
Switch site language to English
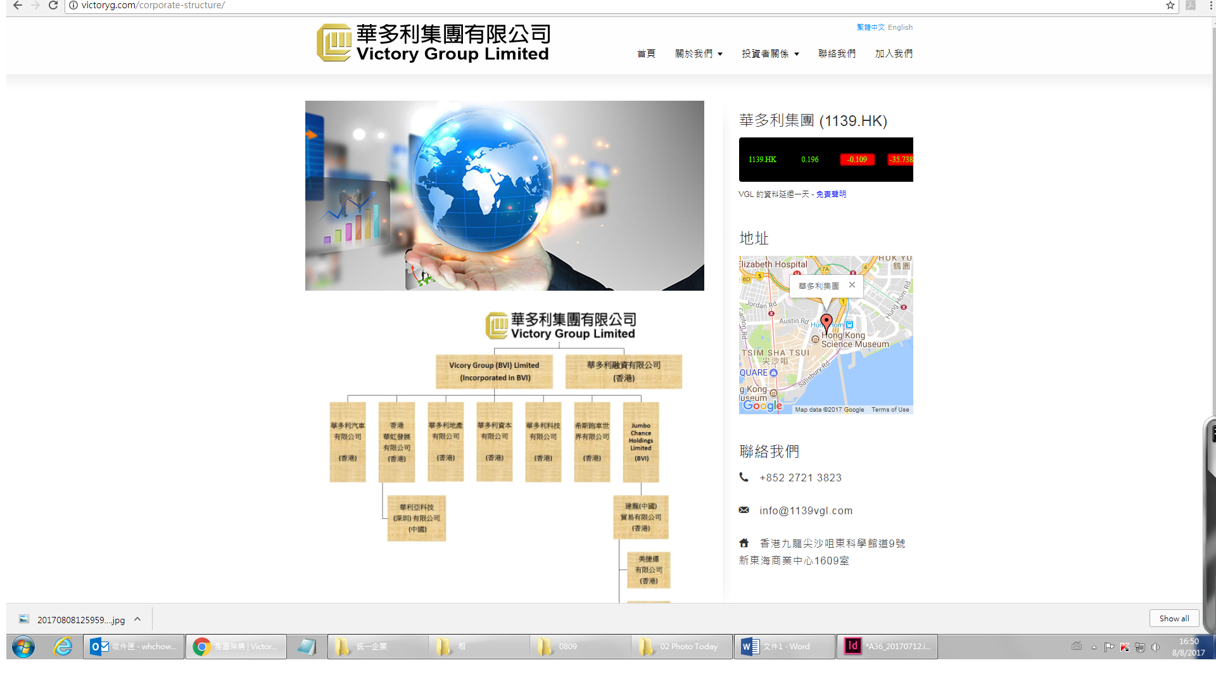coord(900,27)
